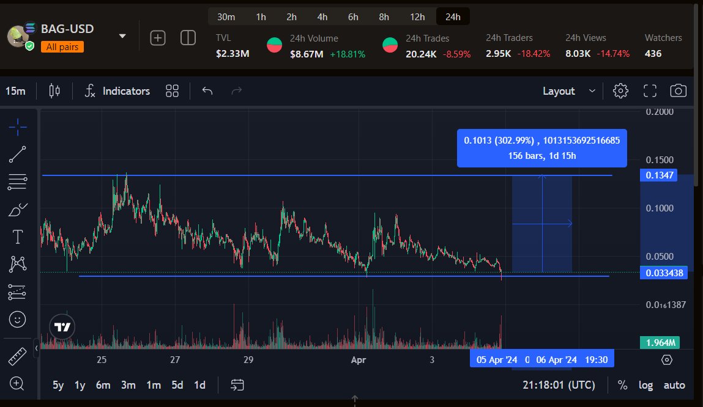
Task: Set chart range to 6m
Action: click(x=103, y=385)
